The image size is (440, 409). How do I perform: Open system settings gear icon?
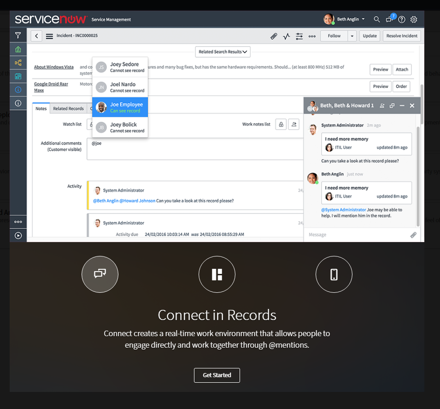(x=414, y=19)
